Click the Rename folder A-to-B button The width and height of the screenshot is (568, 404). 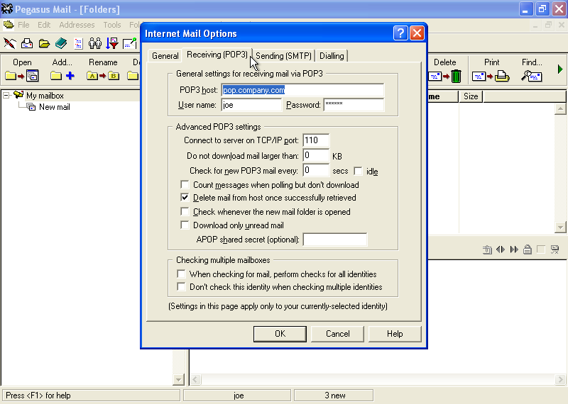[103, 69]
